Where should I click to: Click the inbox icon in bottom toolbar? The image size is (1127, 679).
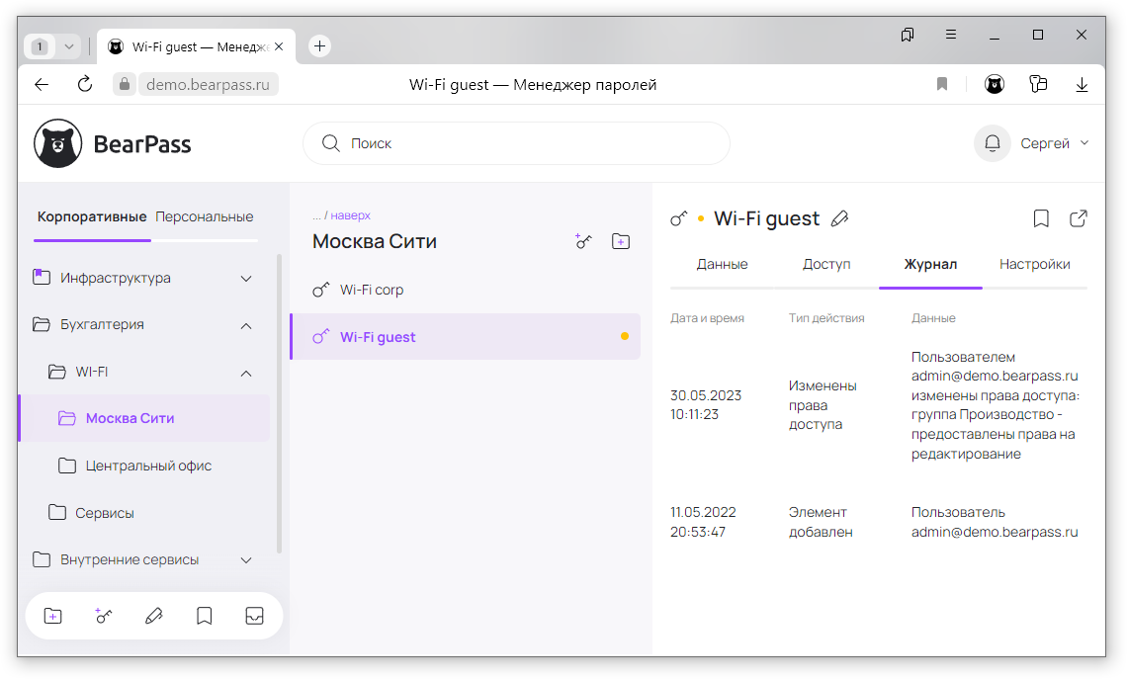[254, 616]
